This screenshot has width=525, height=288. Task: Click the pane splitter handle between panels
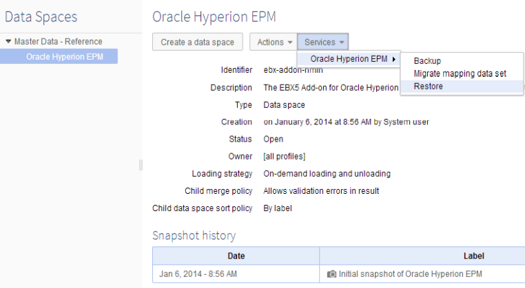coord(141,165)
